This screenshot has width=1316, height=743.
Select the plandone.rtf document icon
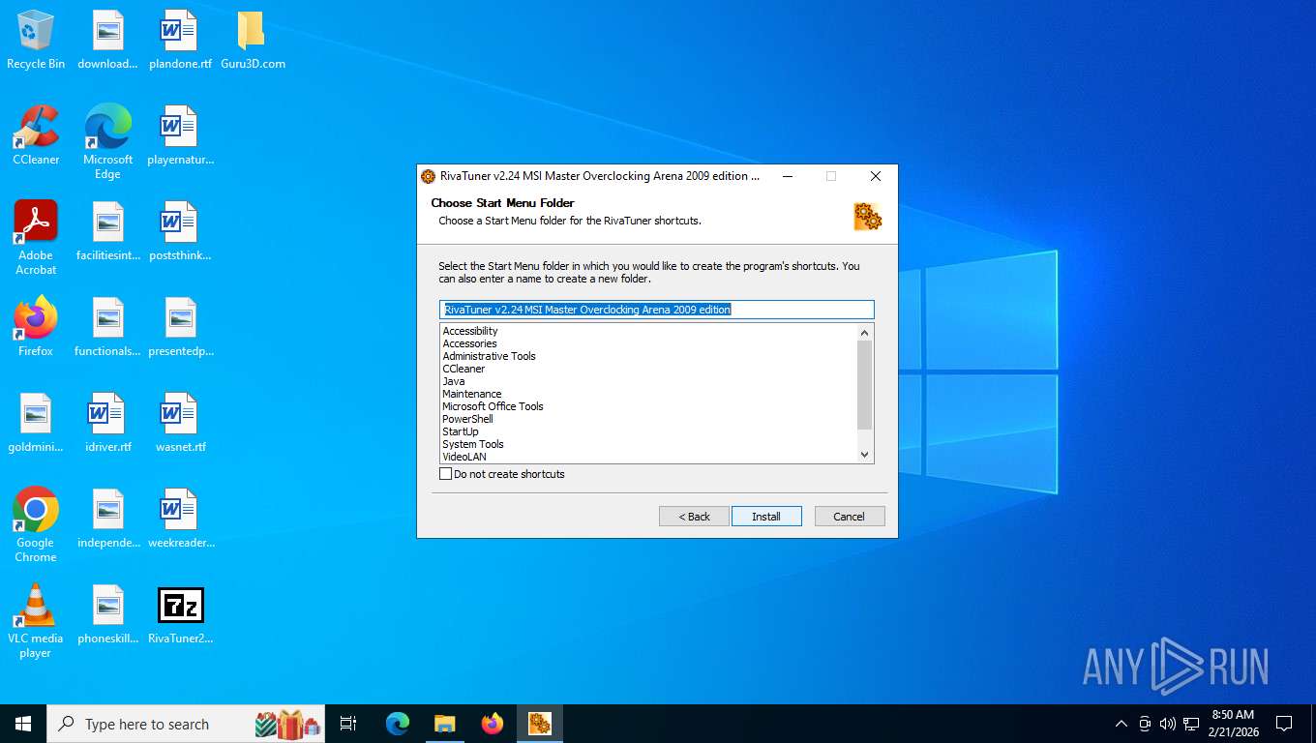click(180, 41)
